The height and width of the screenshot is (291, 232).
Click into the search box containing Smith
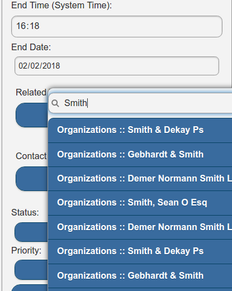tap(140, 103)
